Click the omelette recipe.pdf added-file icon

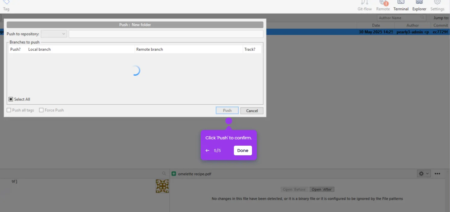click(x=174, y=174)
